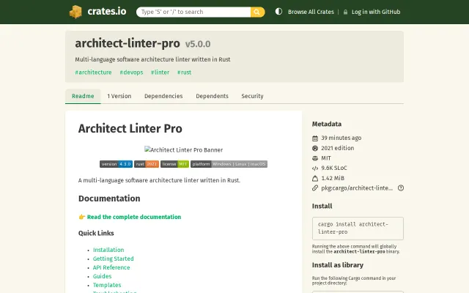Open the Dependents tab
The image size is (469, 293).
[x=212, y=96]
